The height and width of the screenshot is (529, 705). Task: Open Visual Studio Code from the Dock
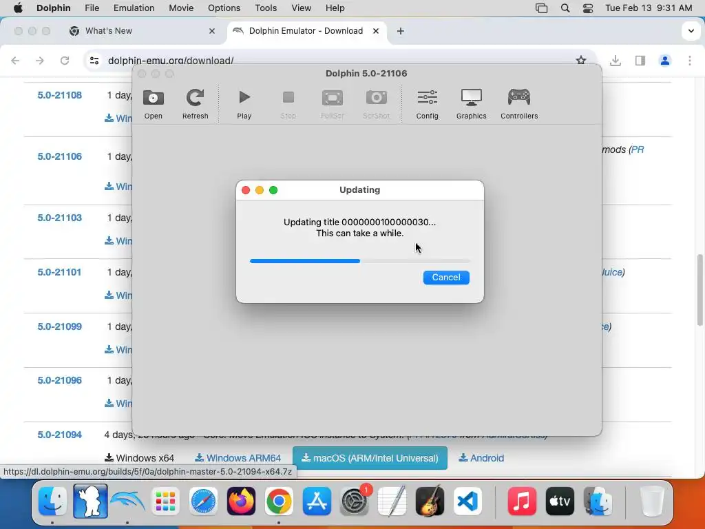point(467,501)
